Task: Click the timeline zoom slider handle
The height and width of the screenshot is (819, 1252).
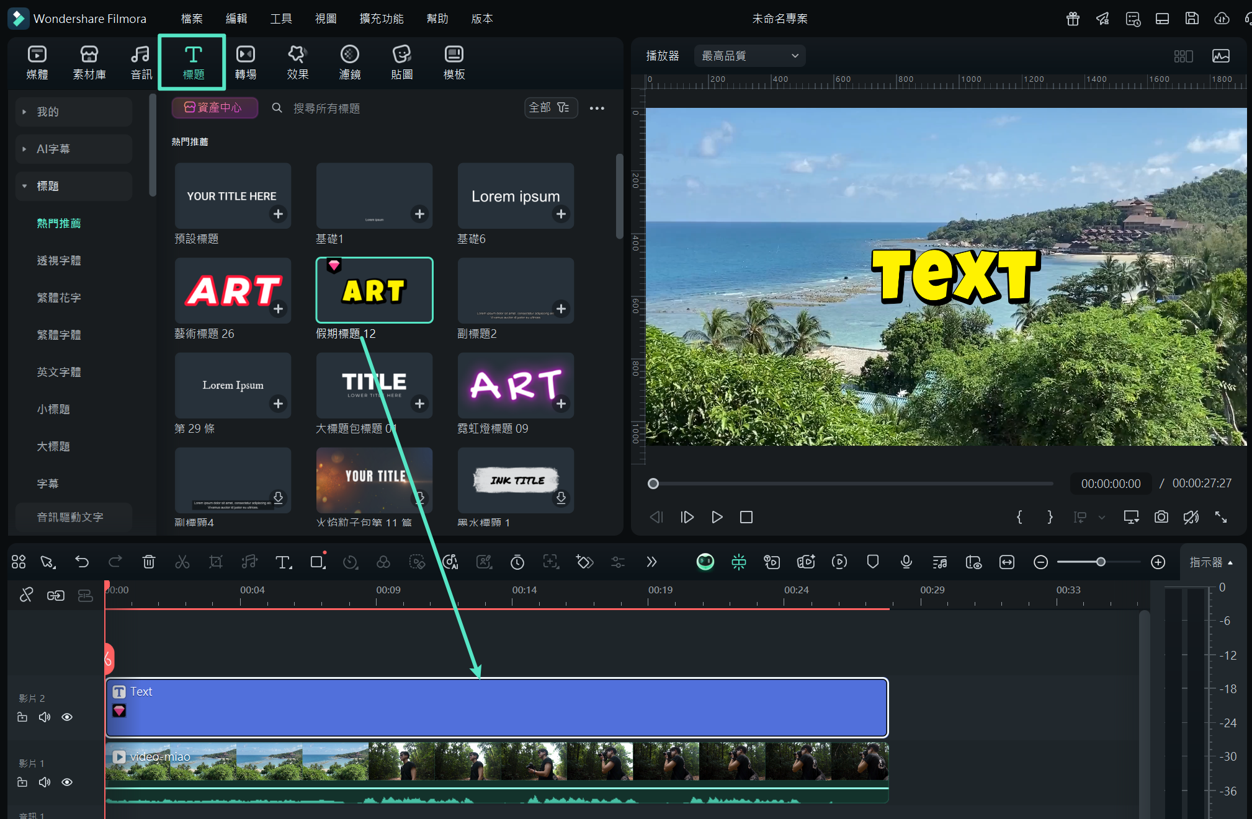Action: (1101, 562)
